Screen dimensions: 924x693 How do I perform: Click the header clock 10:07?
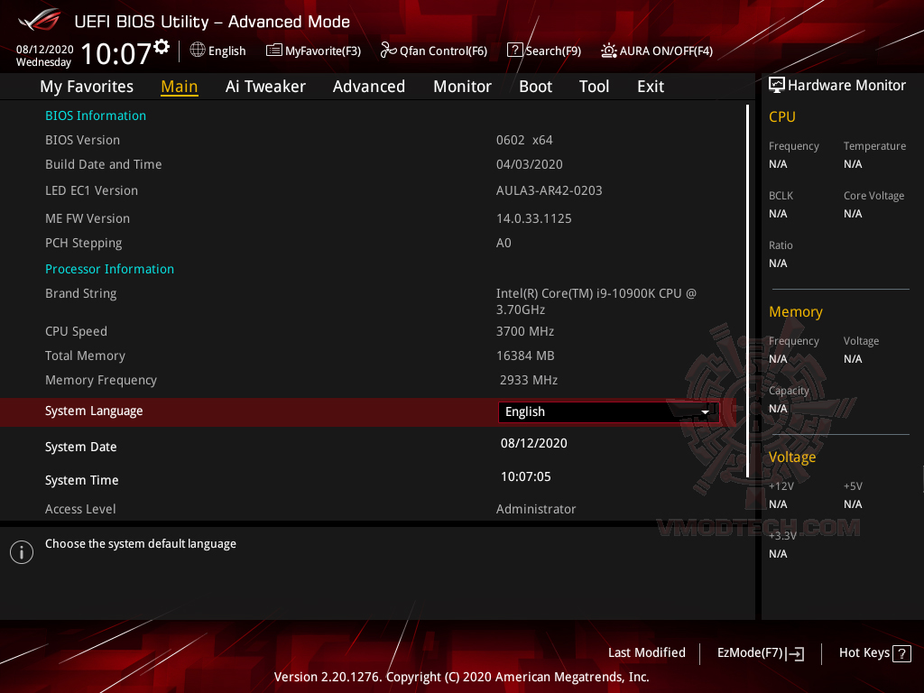click(116, 53)
